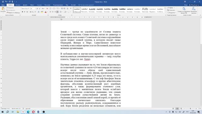Apply red font color
The image size is (202, 114).
(45, 12)
